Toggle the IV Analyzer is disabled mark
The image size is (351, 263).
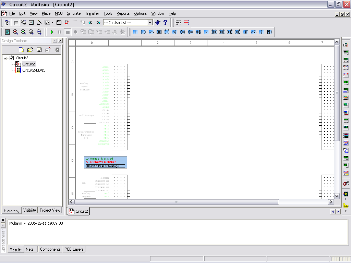pyautogui.click(x=87, y=162)
